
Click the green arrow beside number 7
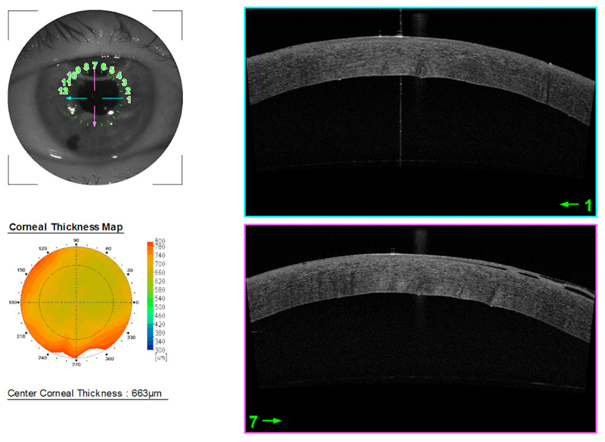click(x=272, y=421)
